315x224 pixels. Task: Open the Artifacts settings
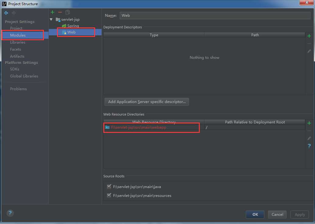pos(17,56)
